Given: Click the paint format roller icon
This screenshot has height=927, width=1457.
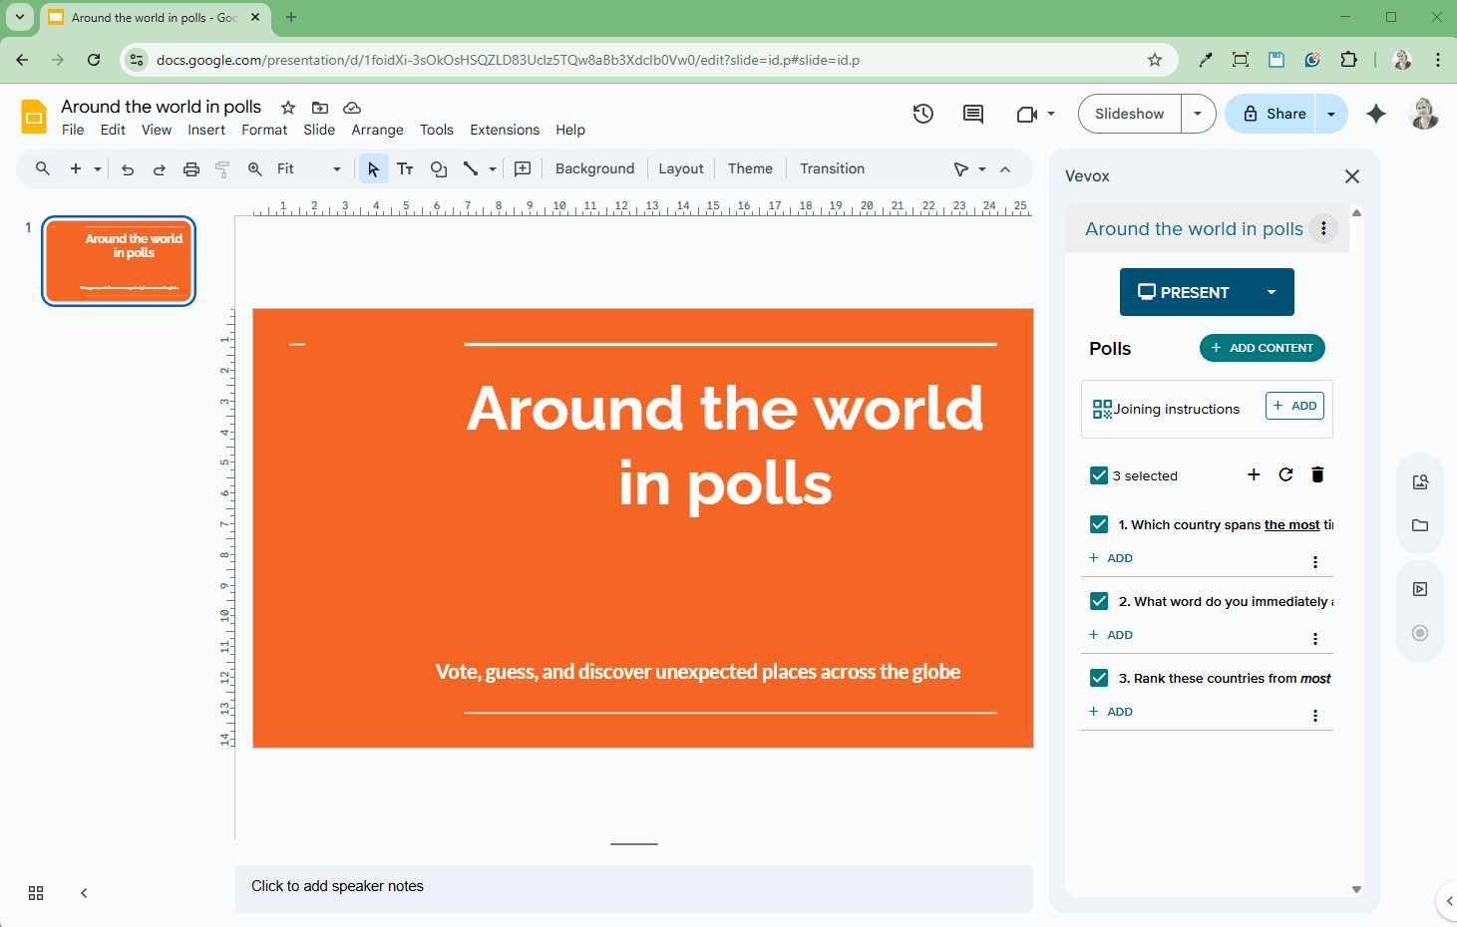Looking at the screenshot, I should [x=222, y=169].
